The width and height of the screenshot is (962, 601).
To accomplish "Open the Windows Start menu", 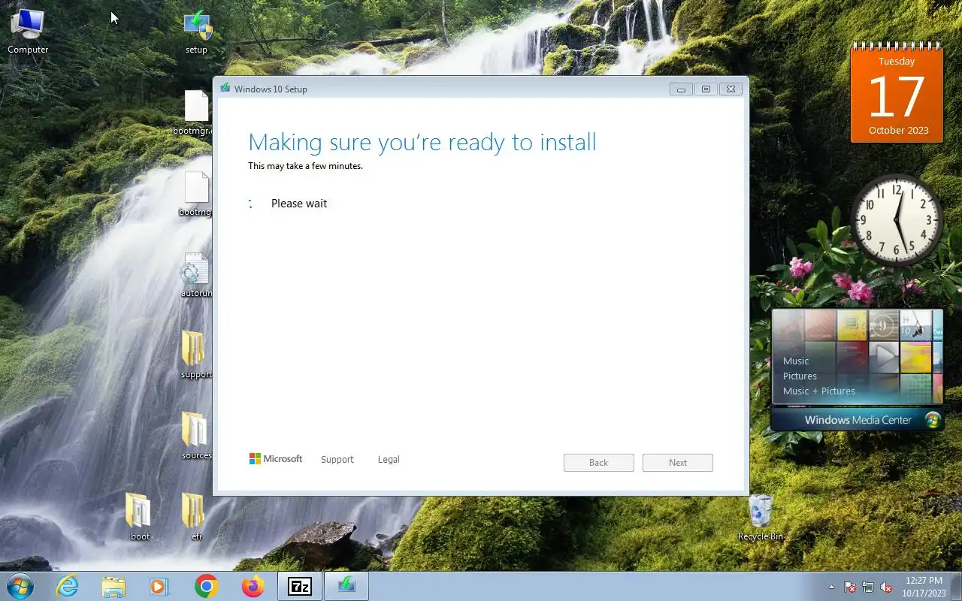I will click(20, 585).
